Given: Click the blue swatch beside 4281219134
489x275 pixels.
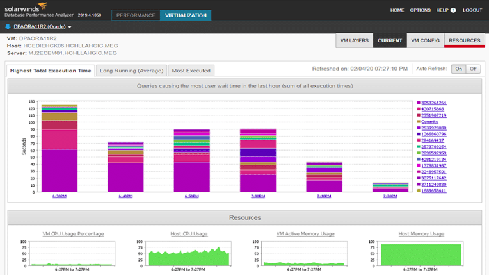Looking at the screenshot, I should click(419, 160).
